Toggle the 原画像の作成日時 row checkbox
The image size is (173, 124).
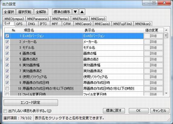7,83
